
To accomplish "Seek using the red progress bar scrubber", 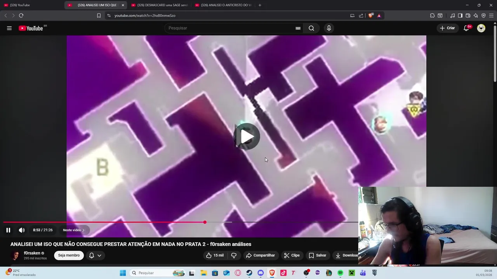I will click(205, 222).
